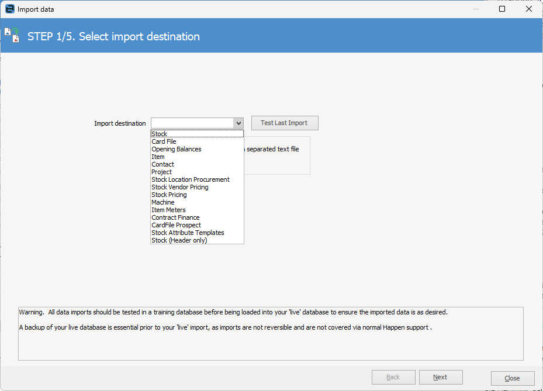Click the Next button
The width and height of the screenshot is (543, 391).
point(440,378)
